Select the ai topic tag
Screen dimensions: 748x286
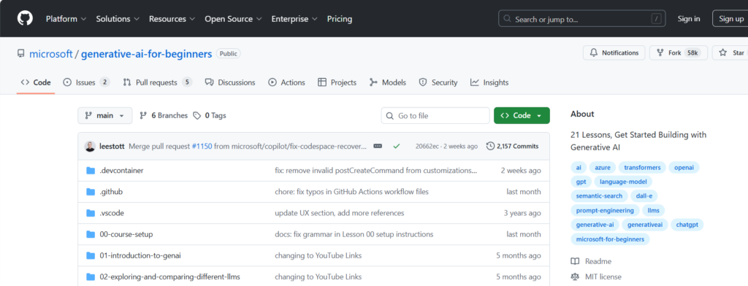[579, 168]
